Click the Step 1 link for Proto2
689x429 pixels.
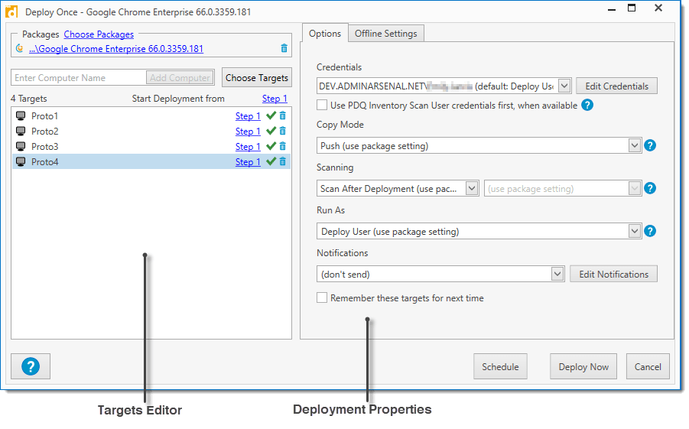click(x=248, y=132)
